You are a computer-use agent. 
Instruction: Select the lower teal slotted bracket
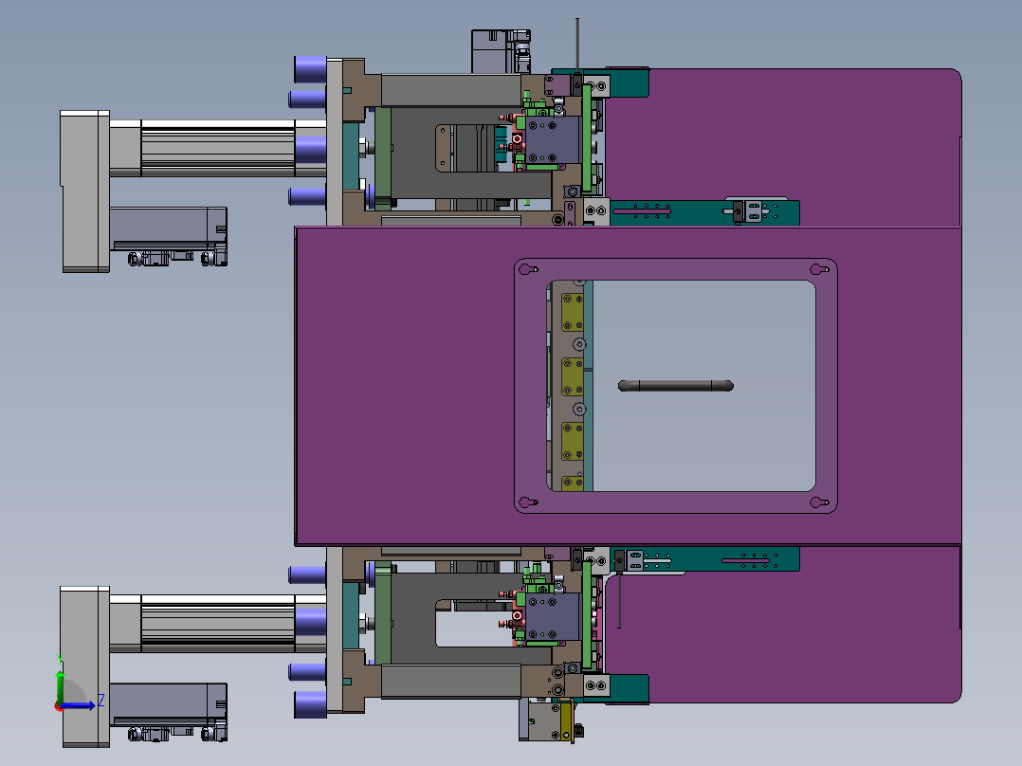point(703,559)
